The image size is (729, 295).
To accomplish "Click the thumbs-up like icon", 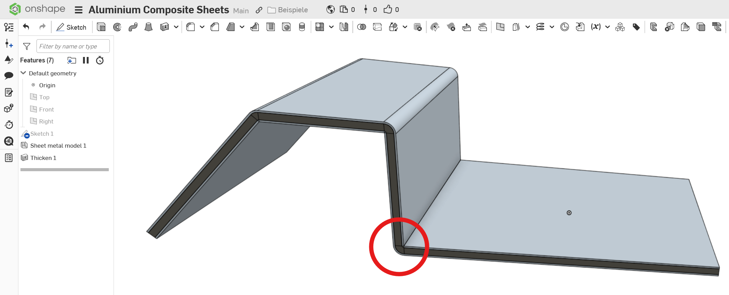I will (x=388, y=9).
